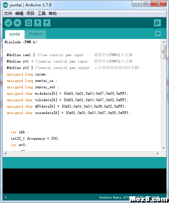Click the vertical scrollbar down arrow
Viewport: 169px width, 203px height.
[164, 148]
